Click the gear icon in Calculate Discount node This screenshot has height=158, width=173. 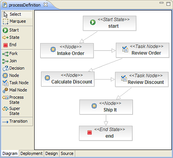pos(47,78)
